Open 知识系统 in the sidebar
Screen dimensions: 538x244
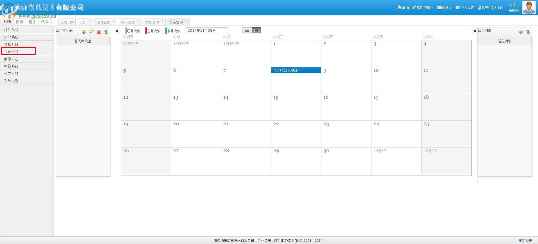tap(27, 37)
